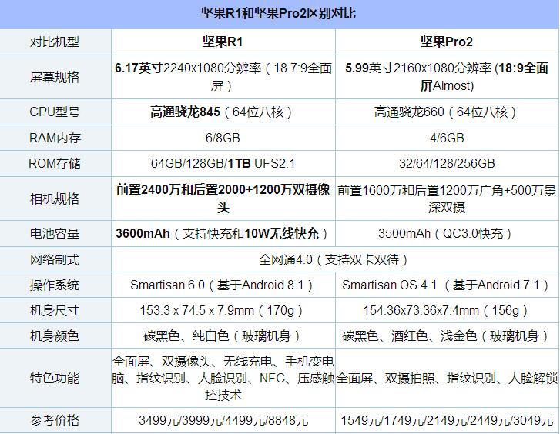560x434 pixels.
Task: Click the 全面屏、双摄像头、无线充电 features cell
Action: [x=223, y=378]
